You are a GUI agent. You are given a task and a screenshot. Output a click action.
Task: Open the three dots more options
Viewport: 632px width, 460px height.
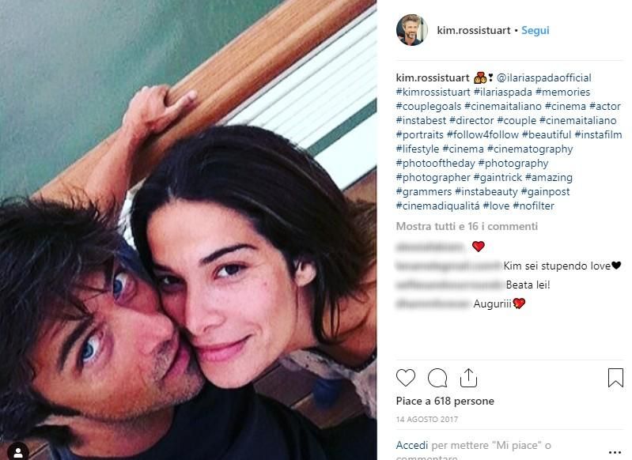point(615,453)
